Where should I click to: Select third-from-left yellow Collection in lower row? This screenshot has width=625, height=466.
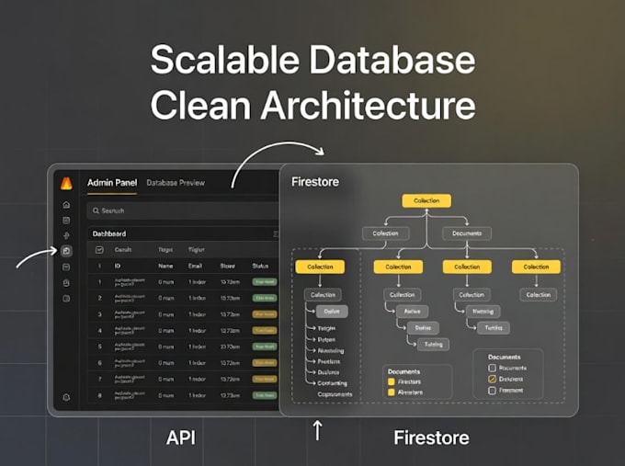(x=467, y=267)
